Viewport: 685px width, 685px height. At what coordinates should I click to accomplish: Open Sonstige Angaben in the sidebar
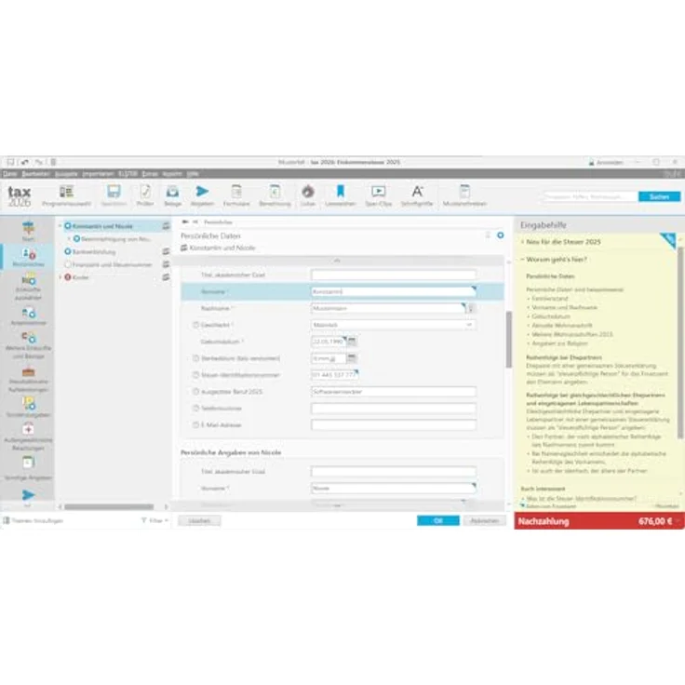click(29, 468)
